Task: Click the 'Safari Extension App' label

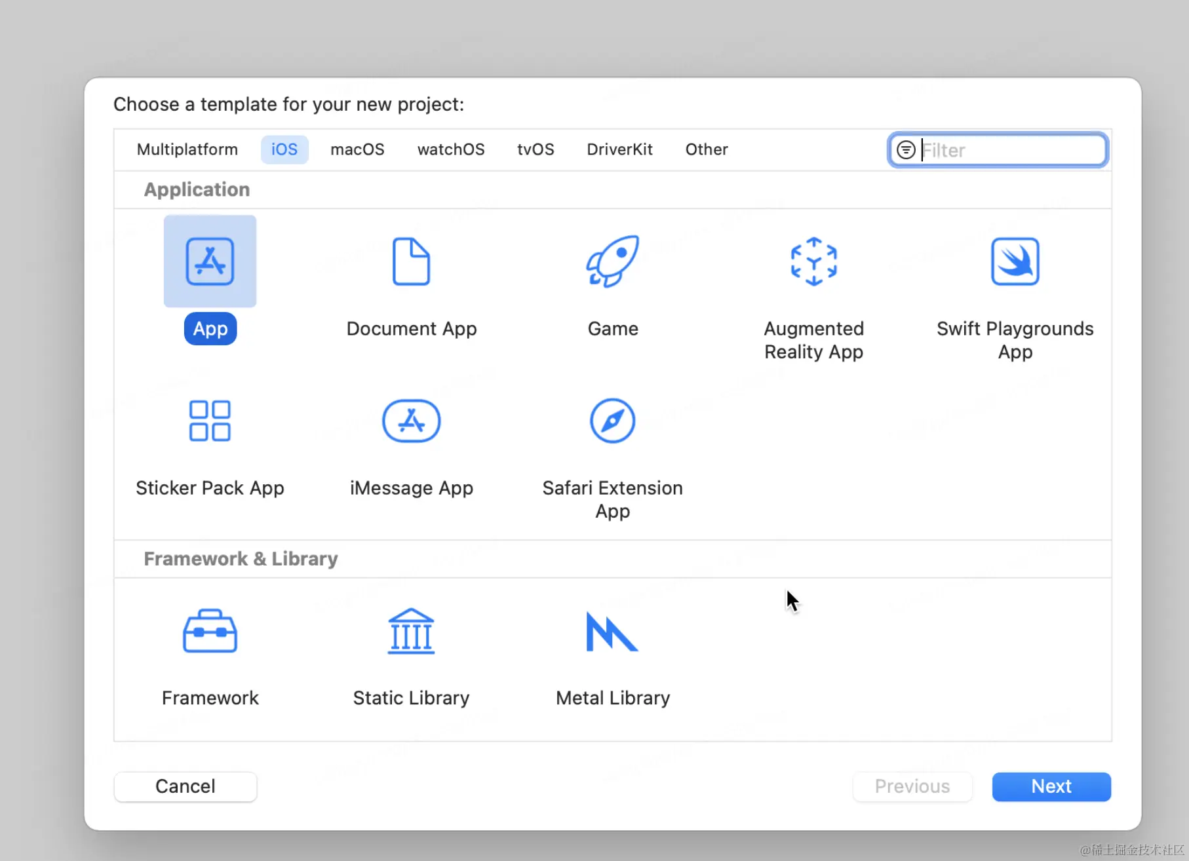Action: pyautogui.click(x=613, y=499)
